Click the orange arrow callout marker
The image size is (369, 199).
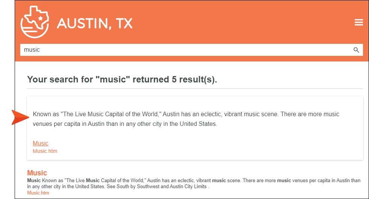[20, 117]
